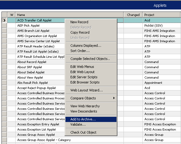181x144 pixels.
Task: Select About Record Applet row
Action: pyautogui.click(x=32, y=62)
